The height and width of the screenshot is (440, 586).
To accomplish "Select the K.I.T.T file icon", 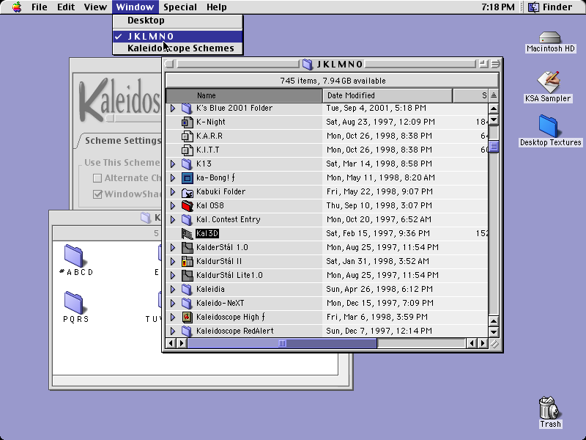I will pyautogui.click(x=187, y=150).
